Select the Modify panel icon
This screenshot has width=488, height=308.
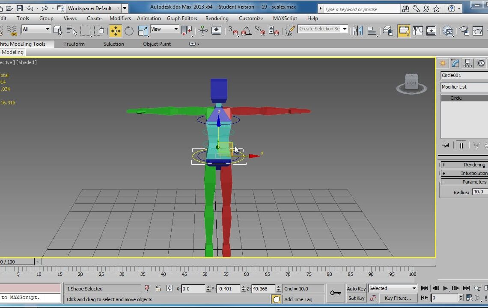pos(455,63)
